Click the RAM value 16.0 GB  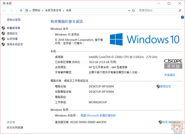point(103,62)
